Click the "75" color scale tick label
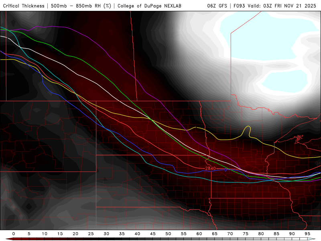The image size is (321, 241). click(x=246, y=234)
